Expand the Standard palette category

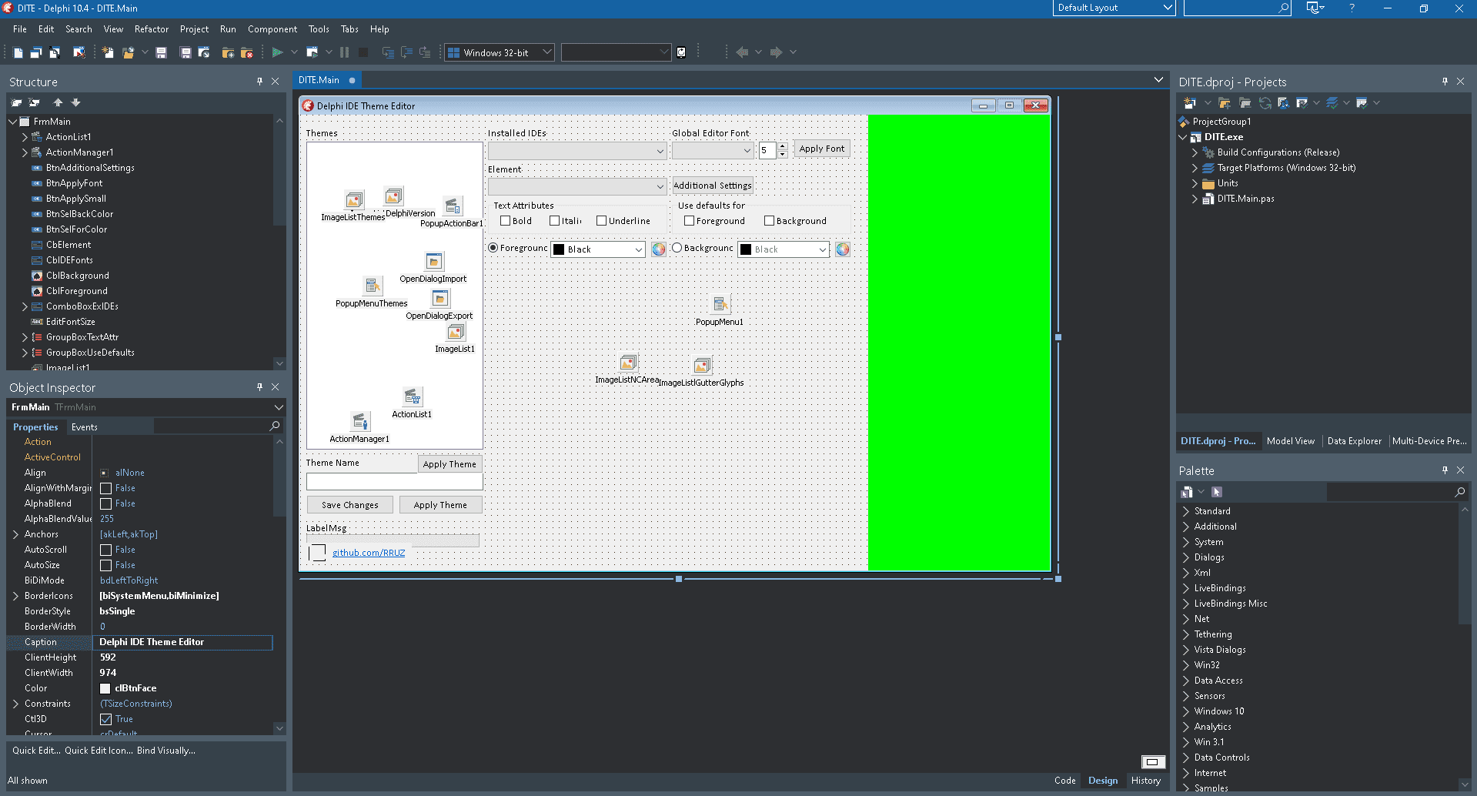click(x=1186, y=511)
